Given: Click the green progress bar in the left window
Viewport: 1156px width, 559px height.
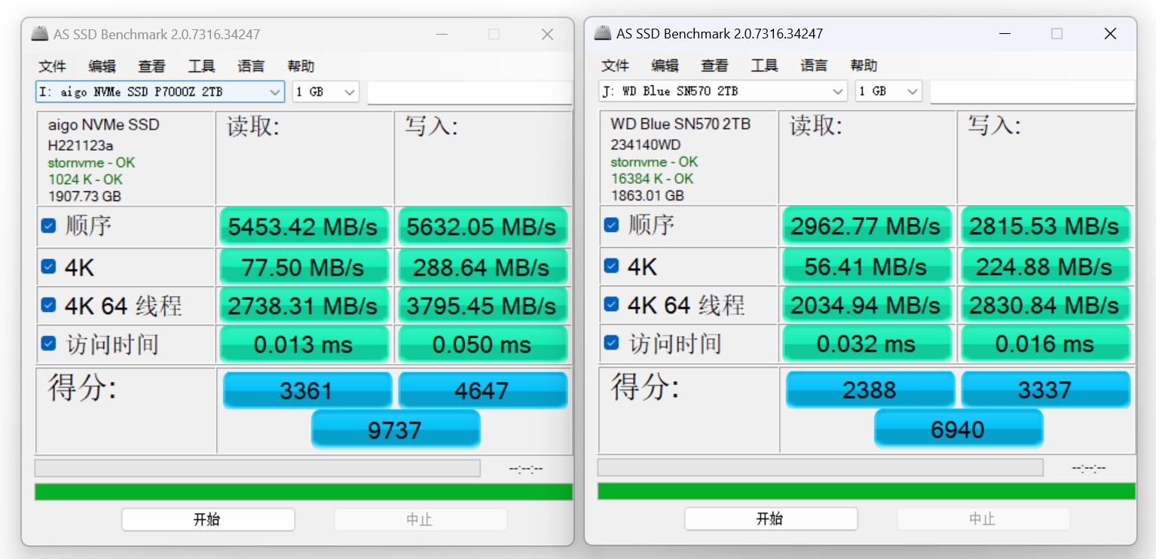Looking at the screenshot, I should pyautogui.click(x=301, y=491).
